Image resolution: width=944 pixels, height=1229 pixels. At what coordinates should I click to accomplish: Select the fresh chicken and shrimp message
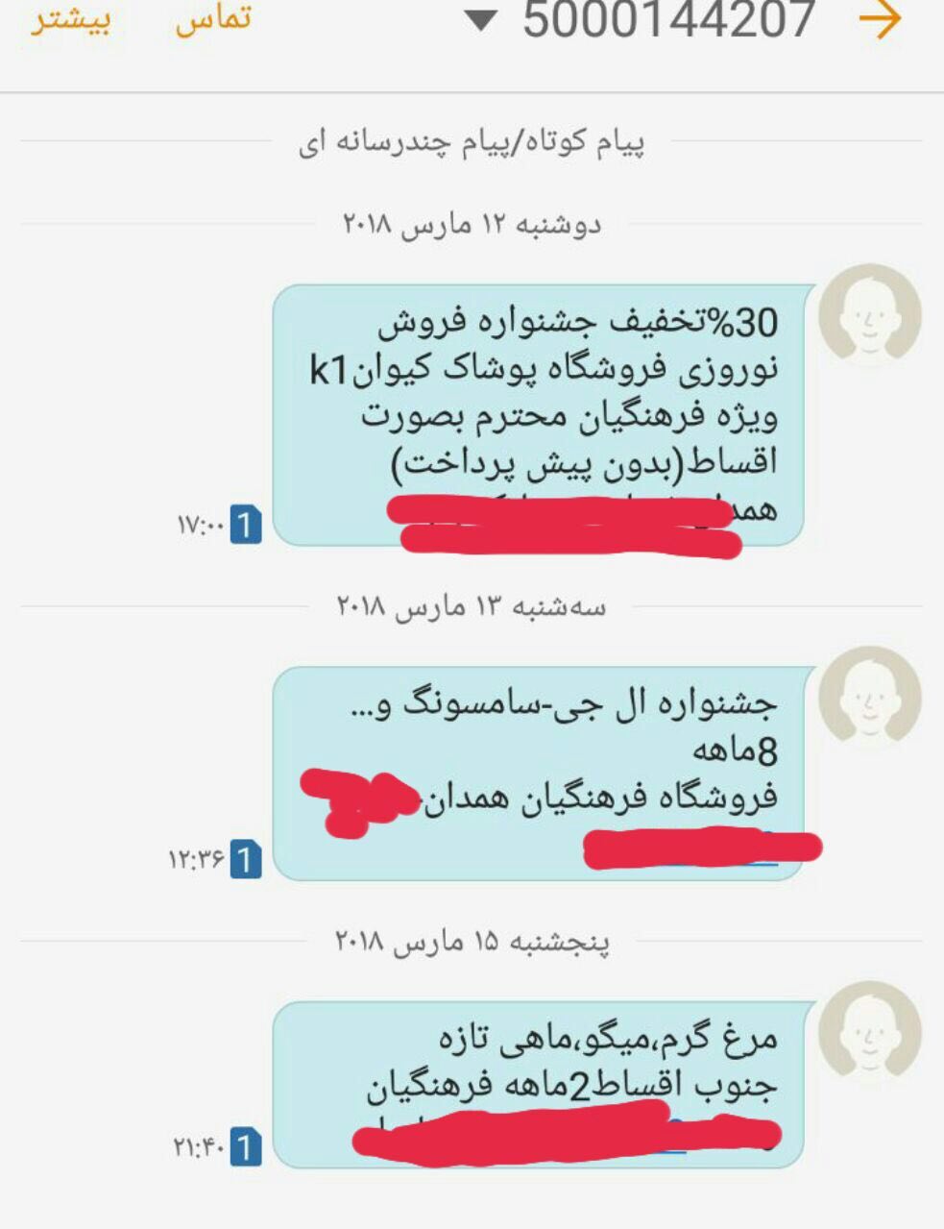[539, 1084]
